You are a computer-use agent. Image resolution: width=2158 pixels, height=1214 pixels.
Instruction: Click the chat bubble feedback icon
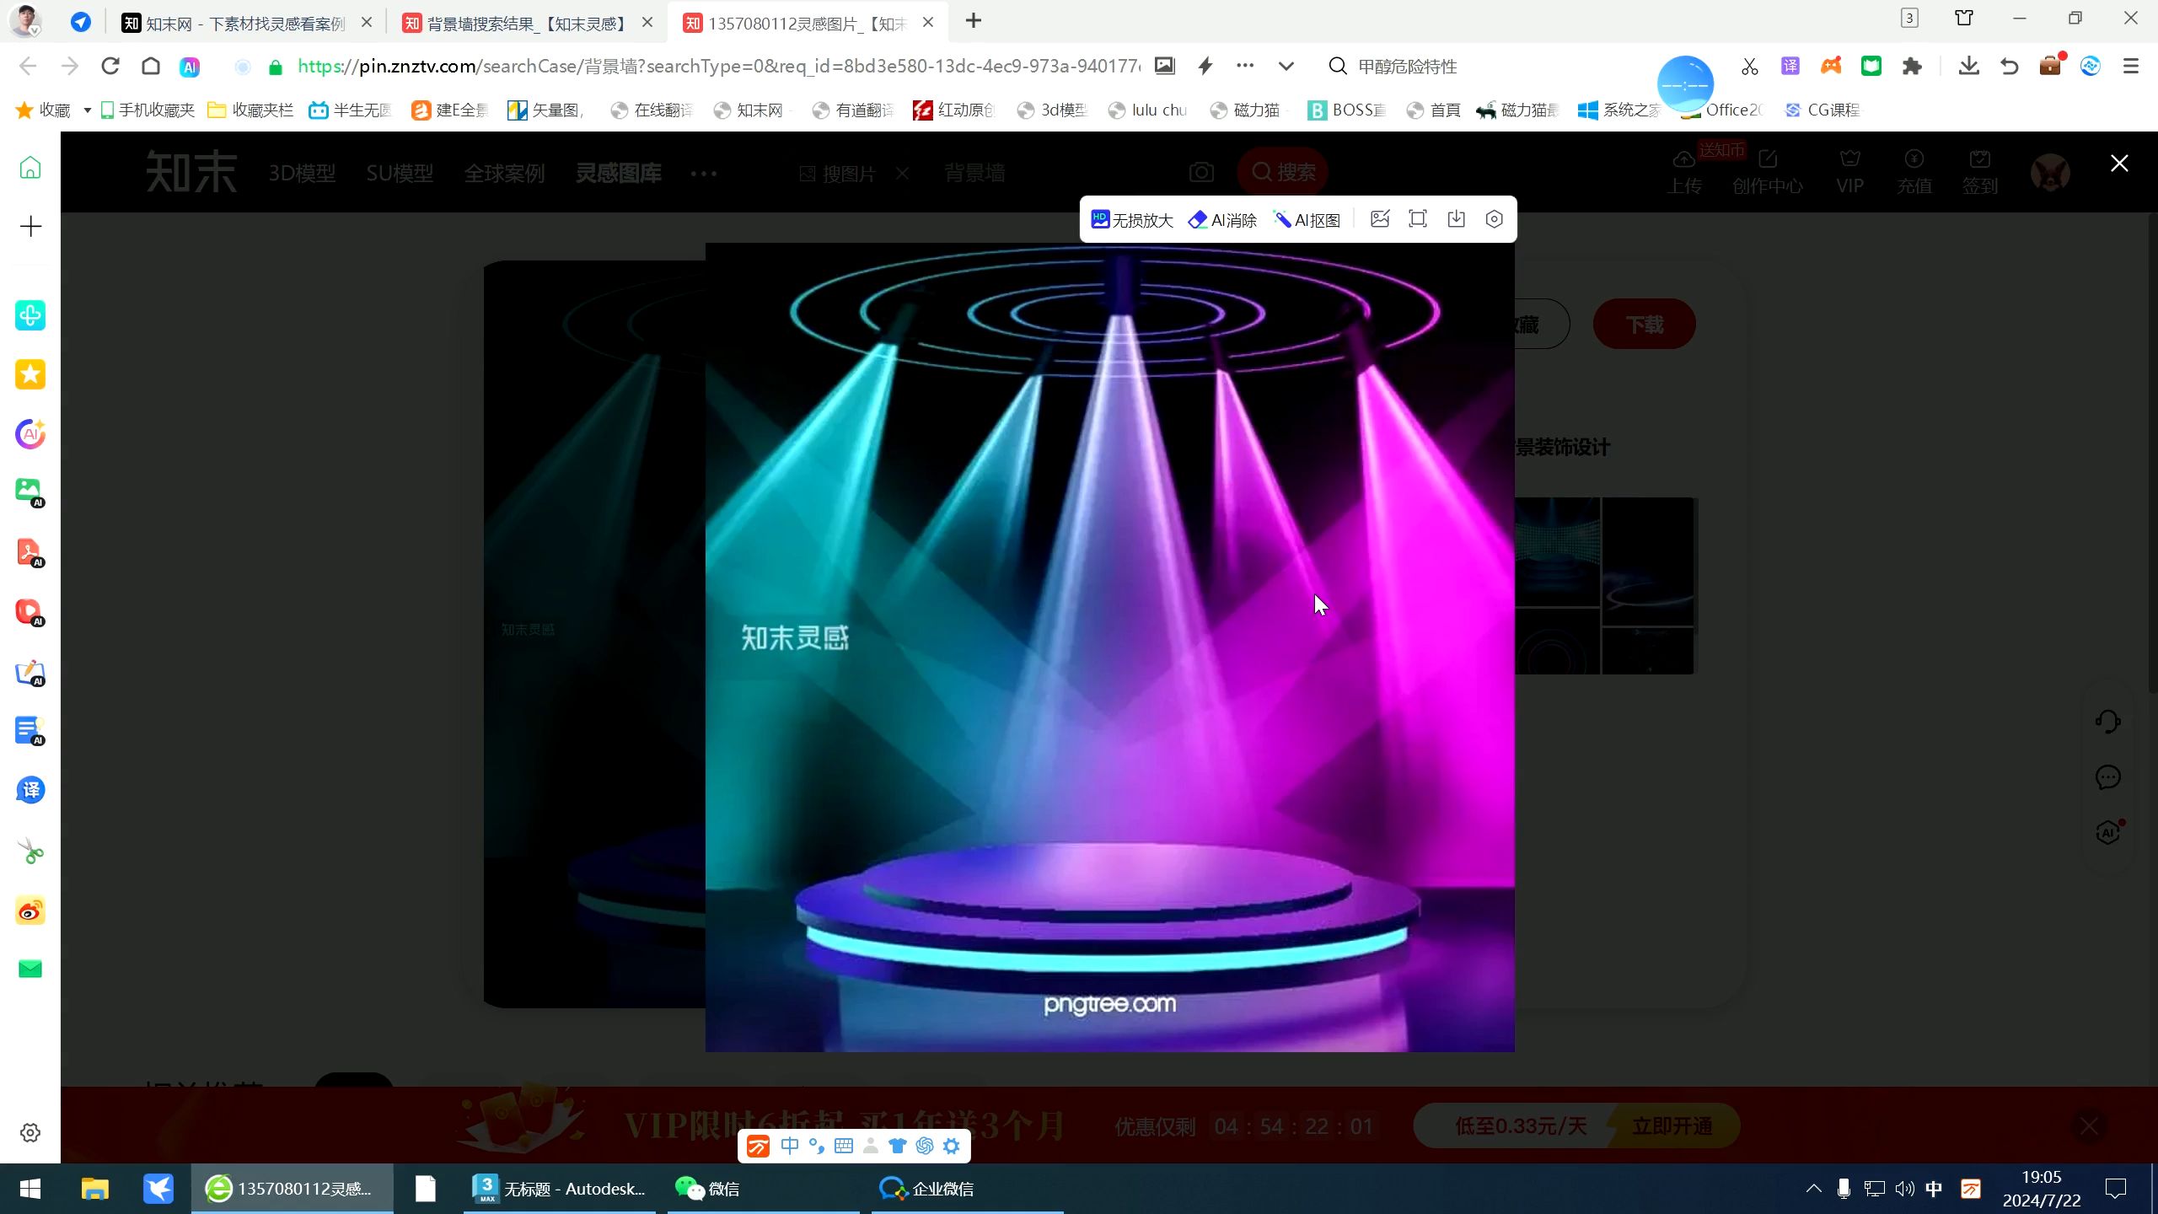2107,777
